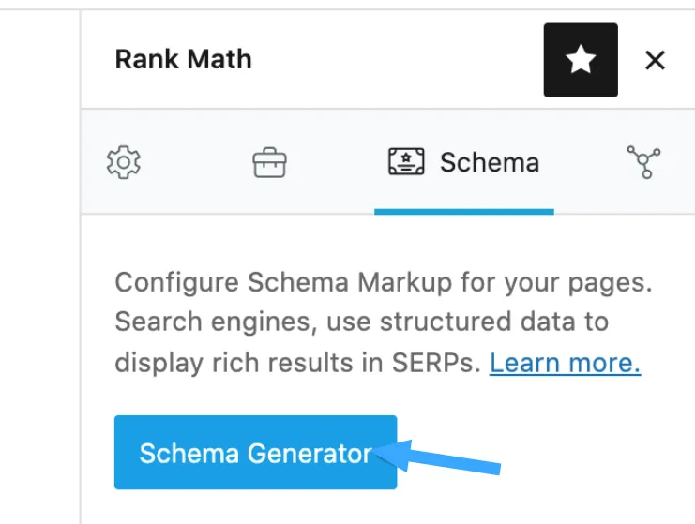
Task: Open the Social share nodes tab
Action: click(644, 162)
